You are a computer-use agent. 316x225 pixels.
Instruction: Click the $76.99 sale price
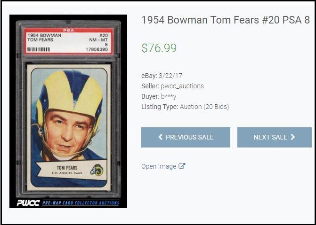point(159,48)
